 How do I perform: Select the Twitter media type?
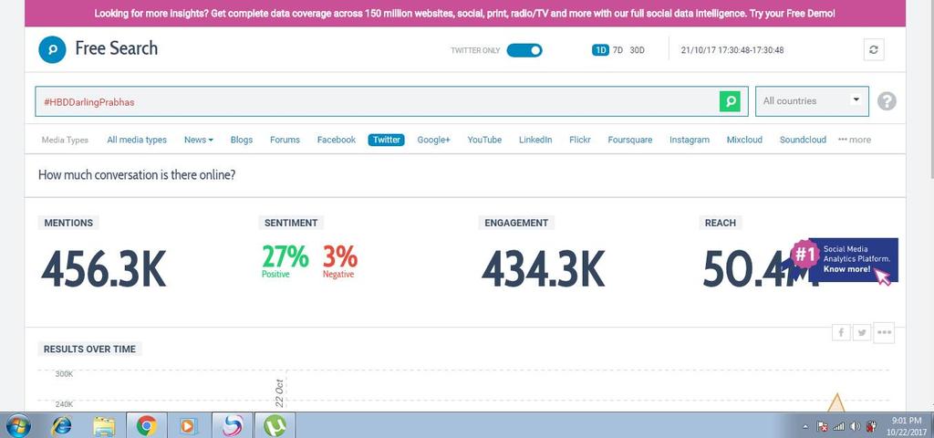pyautogui.click(x=386, y=140)
